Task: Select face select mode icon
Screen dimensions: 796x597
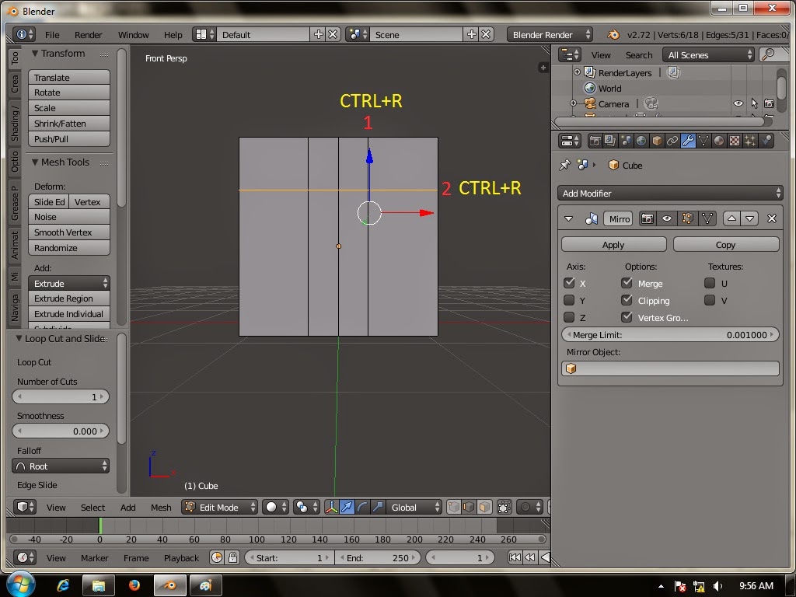Action: [x=484, y=507]
